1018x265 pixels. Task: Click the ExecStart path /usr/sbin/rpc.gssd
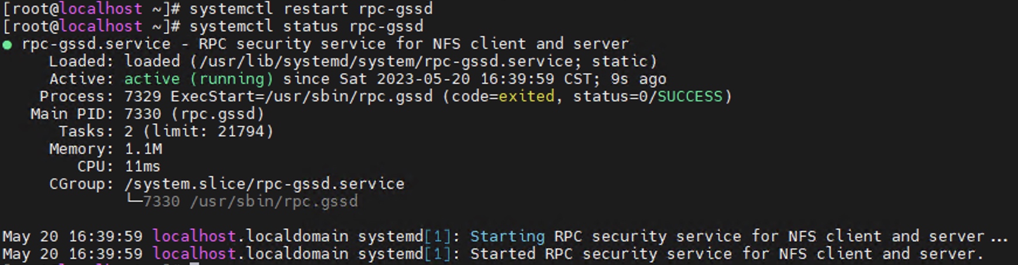point(349,97)
